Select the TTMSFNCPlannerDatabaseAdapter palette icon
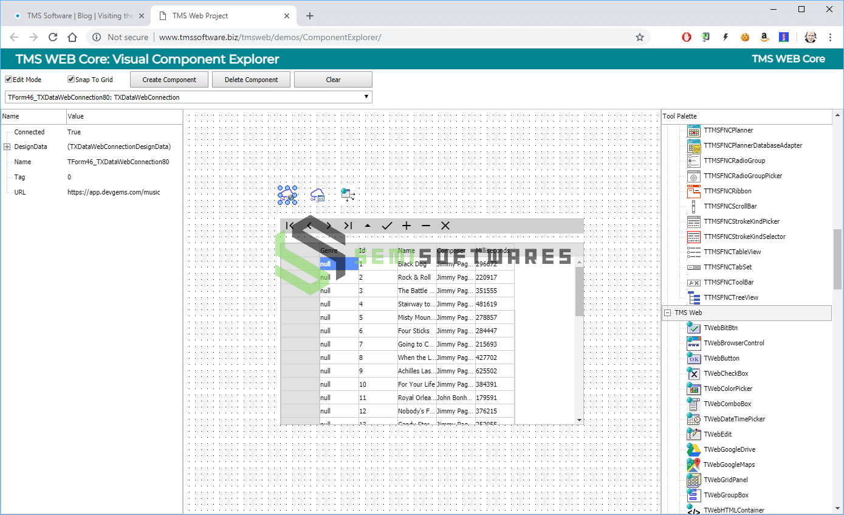The height and width of the screenshot is (515, 844). pos(693,146)
